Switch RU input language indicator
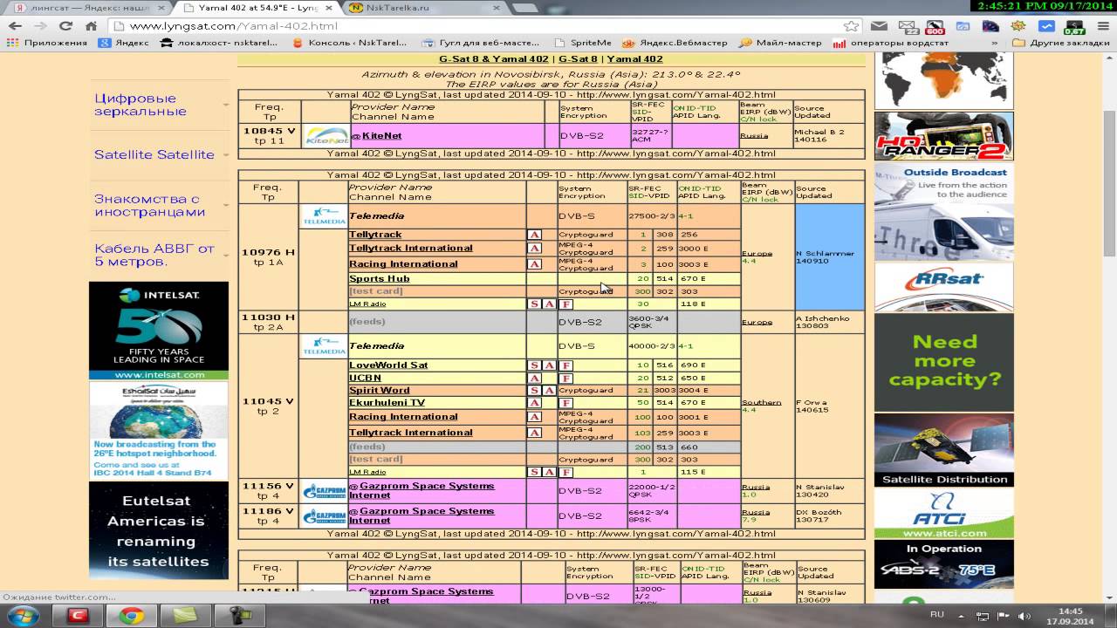The image size is (1117, 628). (x=936, y=615)
